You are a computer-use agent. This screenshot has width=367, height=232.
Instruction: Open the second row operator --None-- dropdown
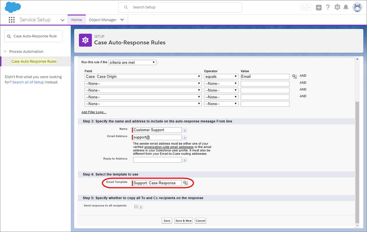tap(221, 83)
